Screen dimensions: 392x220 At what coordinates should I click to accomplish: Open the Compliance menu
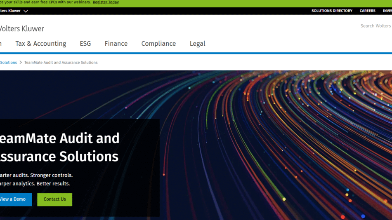[158, 44]
